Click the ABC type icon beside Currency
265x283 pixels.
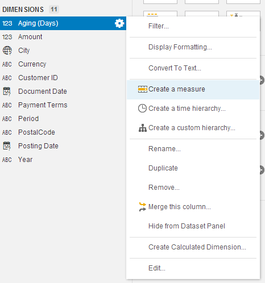click(x=7, y=64)
